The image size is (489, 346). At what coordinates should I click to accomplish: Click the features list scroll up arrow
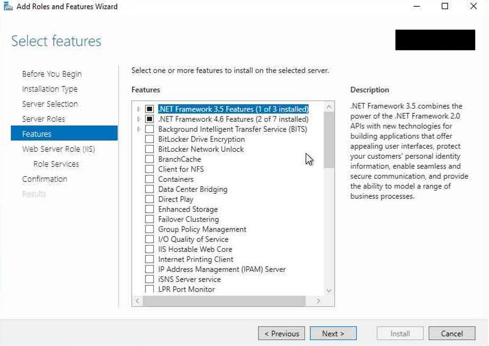pyautogui.click(x=329, y=107)
